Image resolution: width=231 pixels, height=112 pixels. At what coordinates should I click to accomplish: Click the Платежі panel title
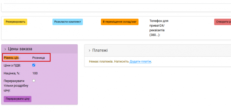[x=100, y=50]
